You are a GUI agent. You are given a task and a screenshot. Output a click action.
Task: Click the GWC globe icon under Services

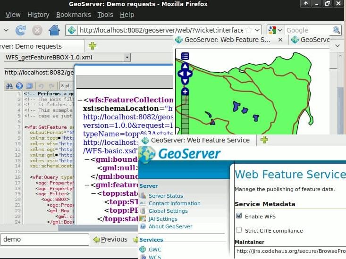click(143, 249)
